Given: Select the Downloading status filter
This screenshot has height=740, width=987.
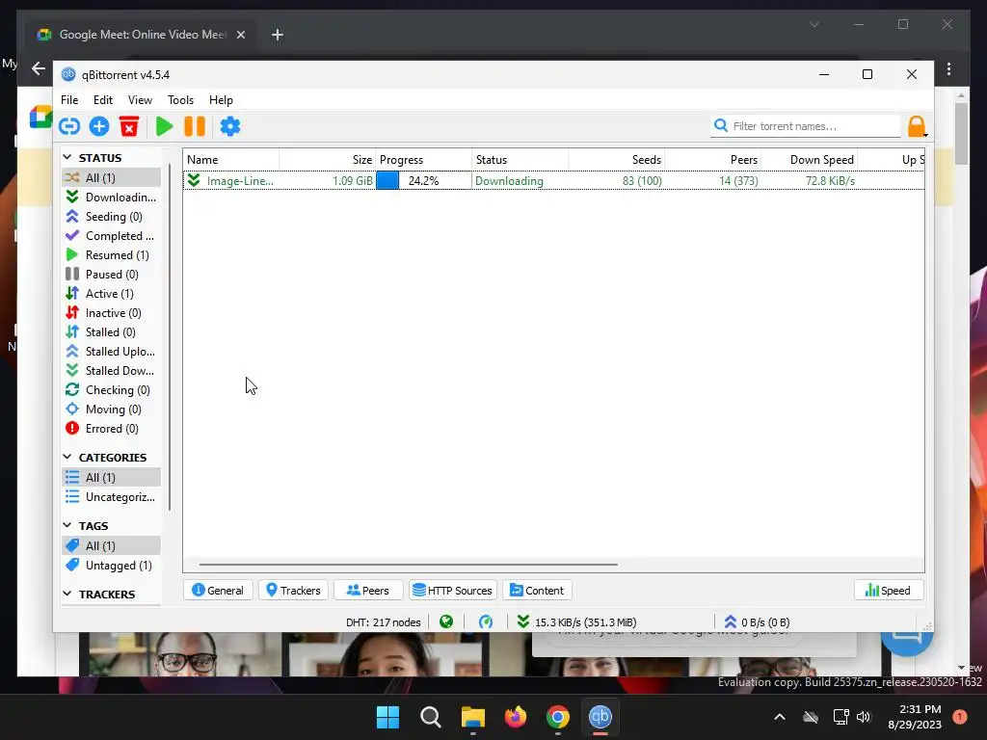Looking at the screenshot, I should coord(112,197).
